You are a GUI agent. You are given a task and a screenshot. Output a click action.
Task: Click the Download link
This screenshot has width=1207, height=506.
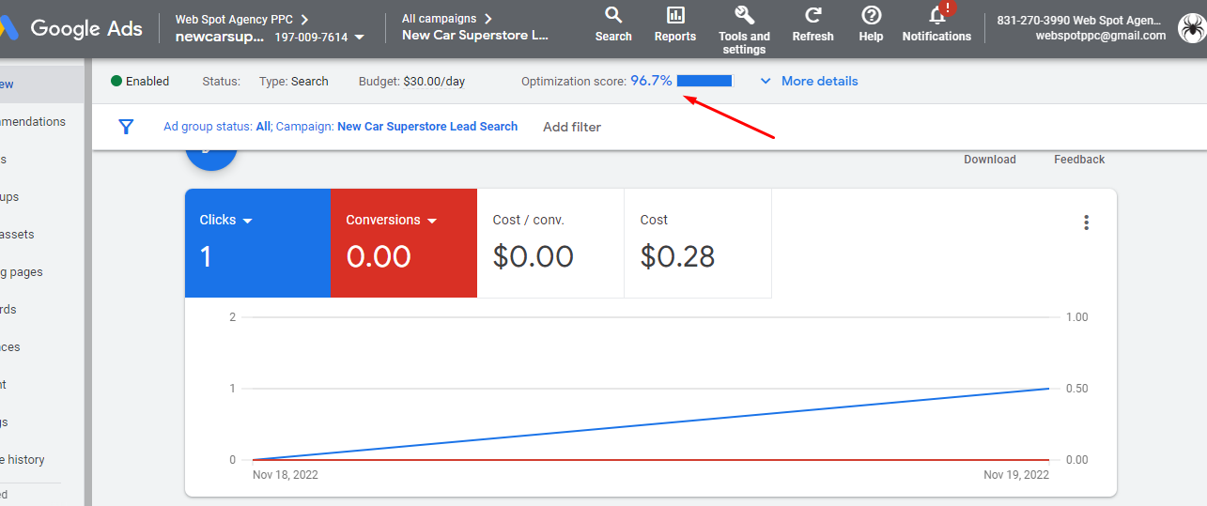[990, 160]
